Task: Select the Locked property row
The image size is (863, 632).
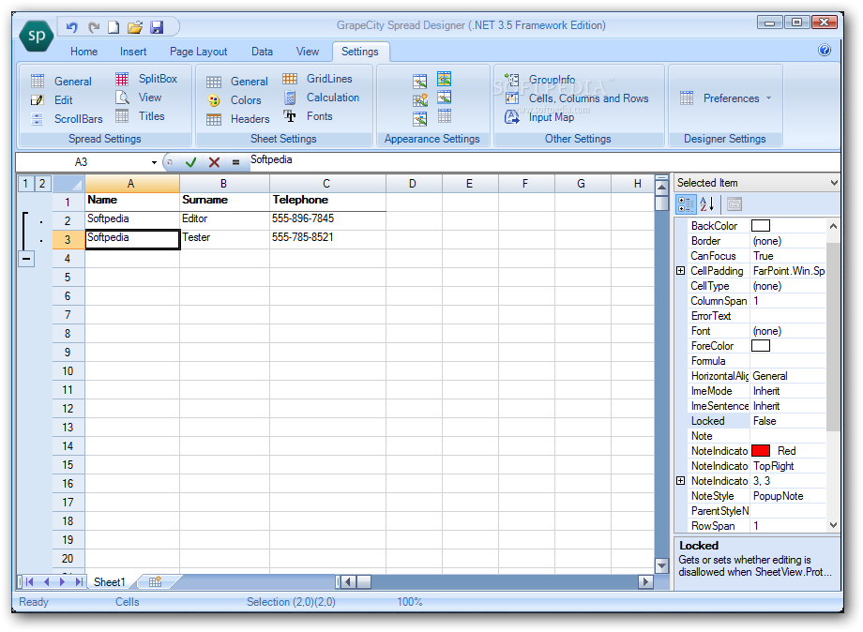Action: (757, 421)
